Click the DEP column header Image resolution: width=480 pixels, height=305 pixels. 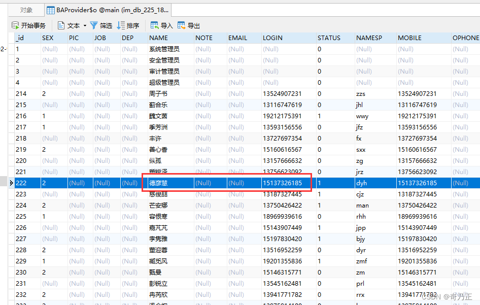[x=134, y=38]
